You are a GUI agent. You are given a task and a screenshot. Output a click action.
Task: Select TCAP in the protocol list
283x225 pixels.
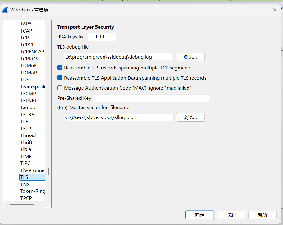26,31
